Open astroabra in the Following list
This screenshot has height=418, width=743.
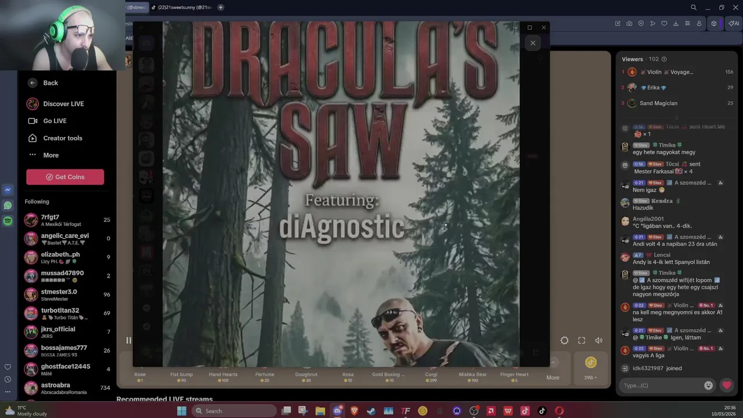click(x=67, y=387)
